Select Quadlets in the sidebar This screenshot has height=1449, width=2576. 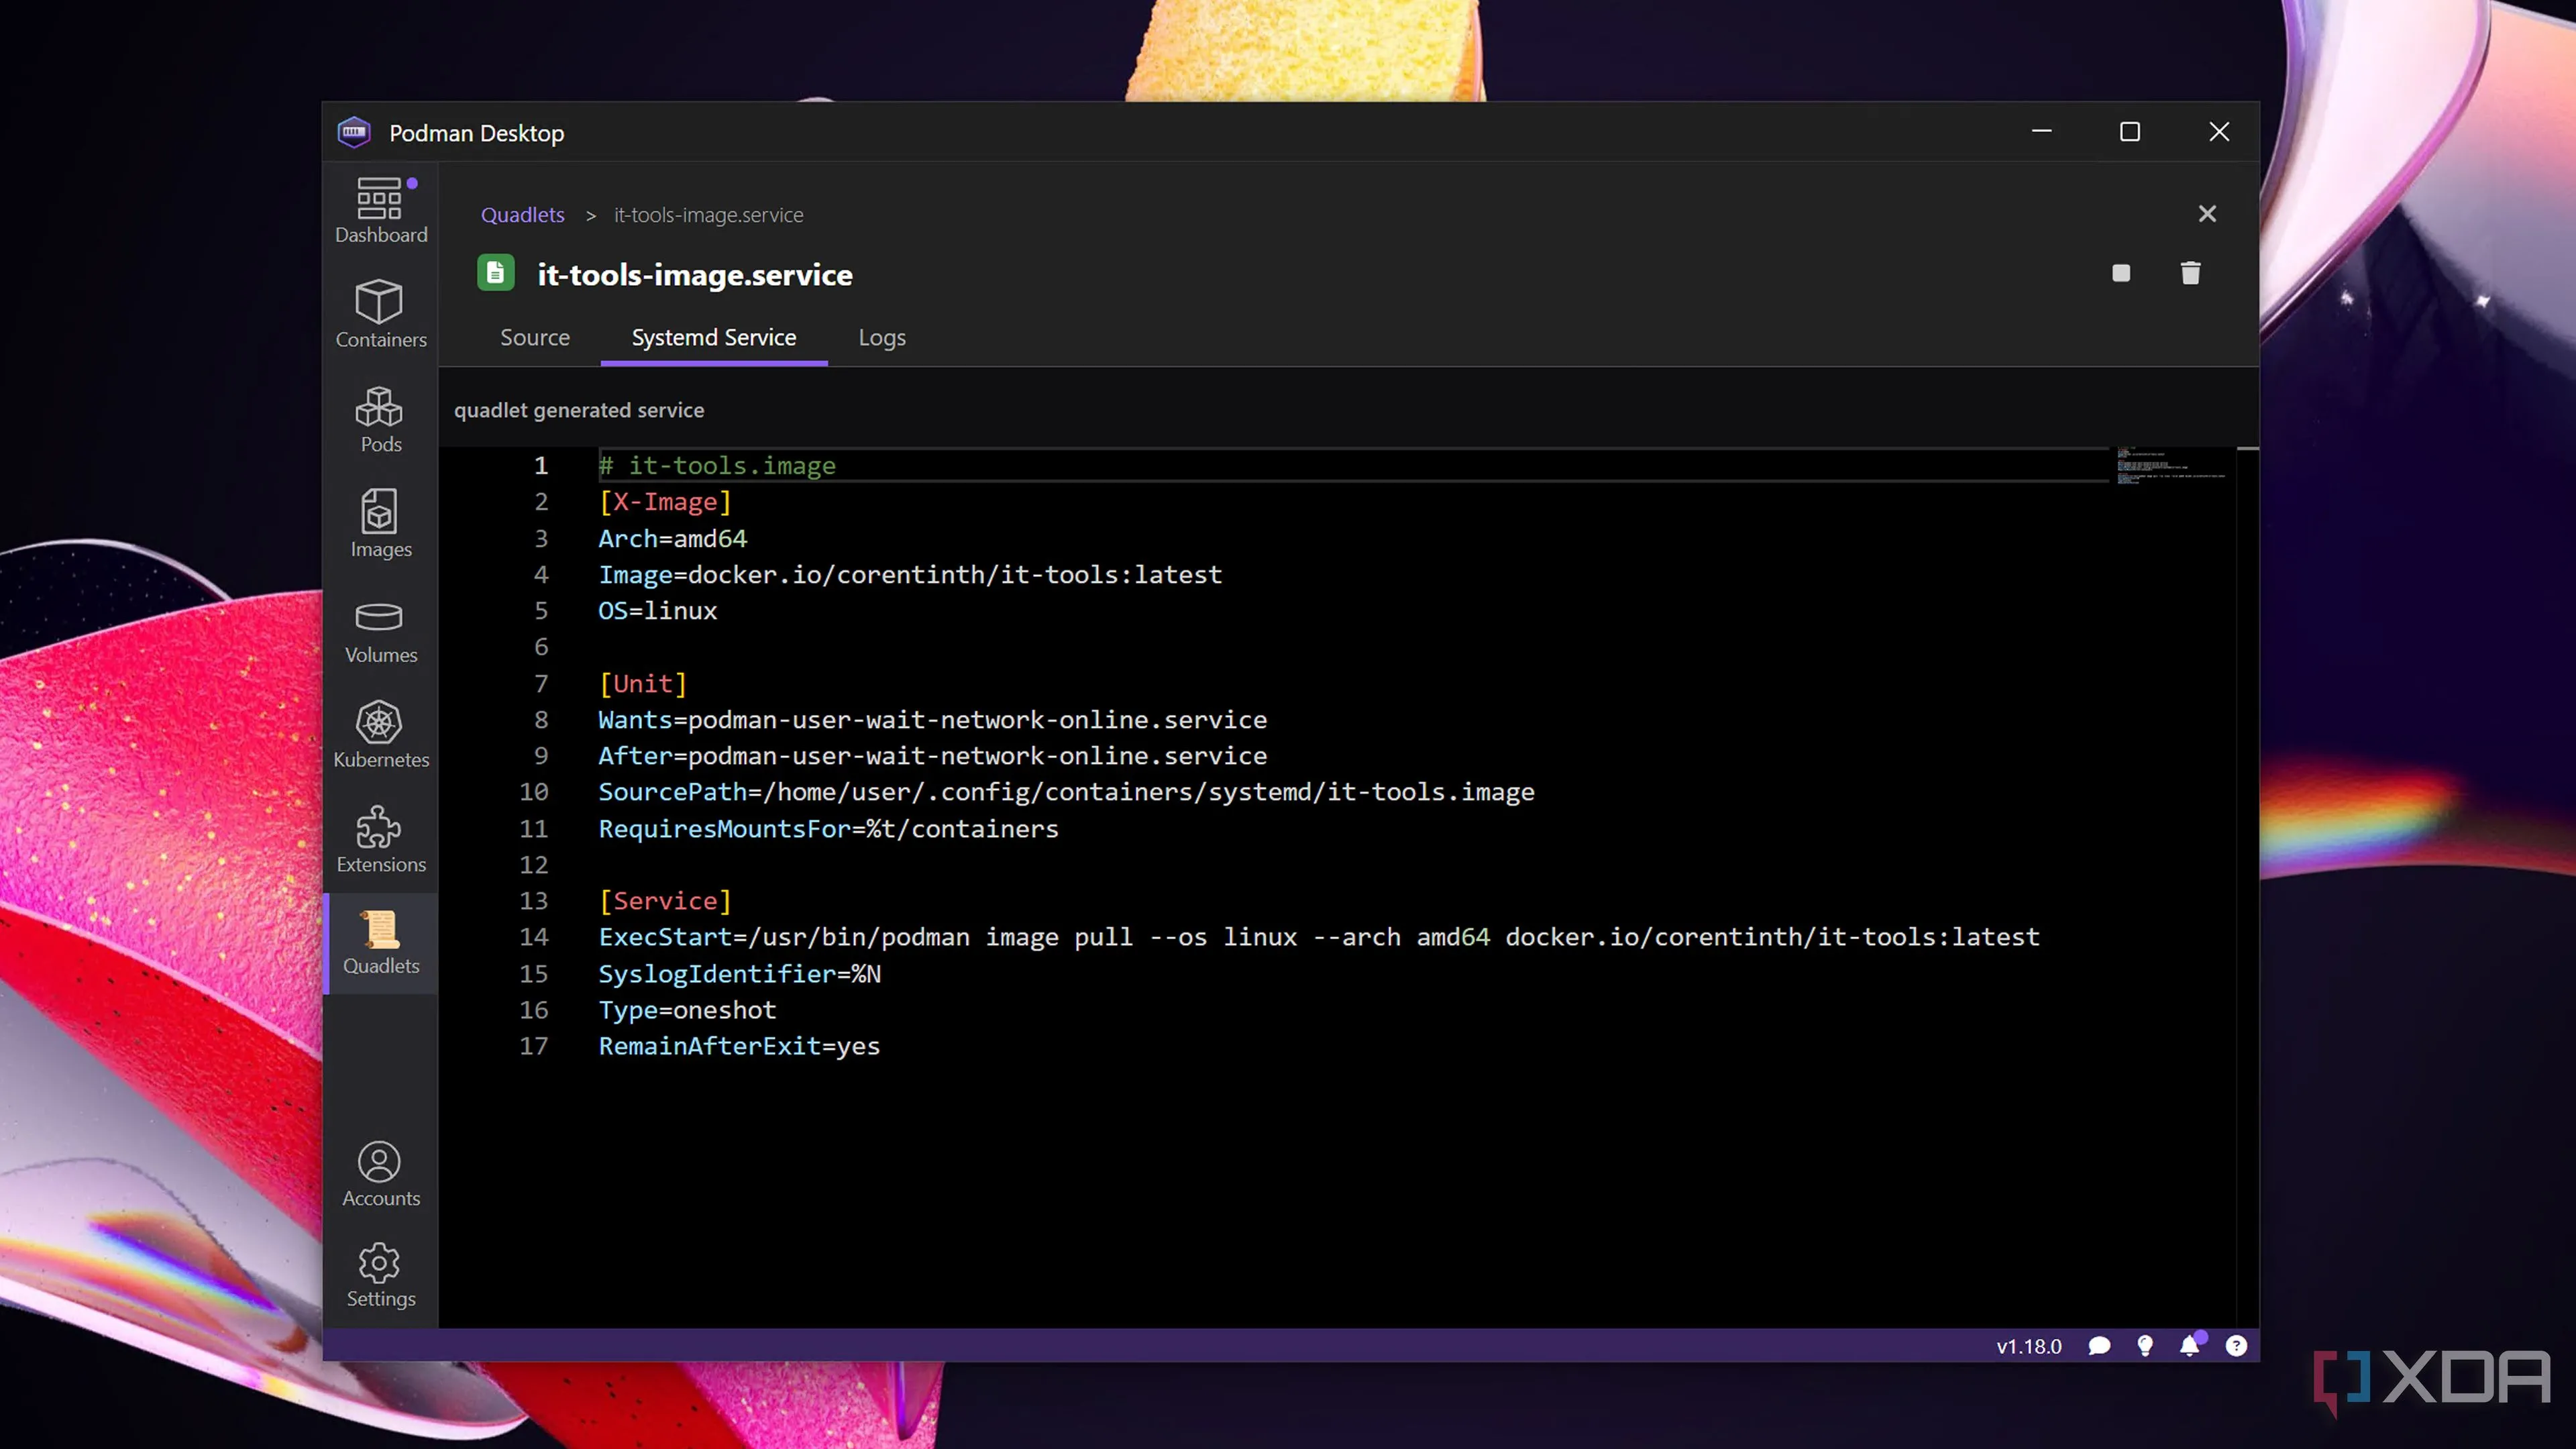point(380,943)
